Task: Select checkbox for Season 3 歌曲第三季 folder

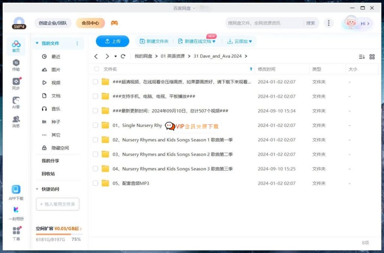Action: (x=95, y=169)
